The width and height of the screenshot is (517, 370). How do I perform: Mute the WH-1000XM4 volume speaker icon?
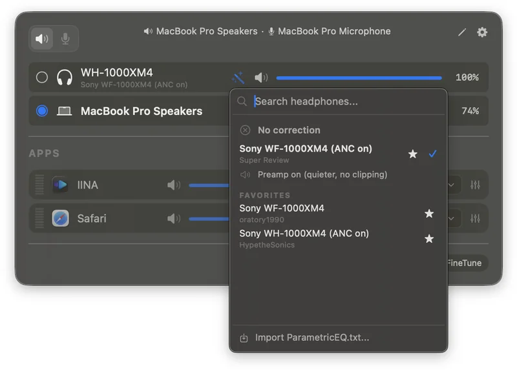coord(261,77)
